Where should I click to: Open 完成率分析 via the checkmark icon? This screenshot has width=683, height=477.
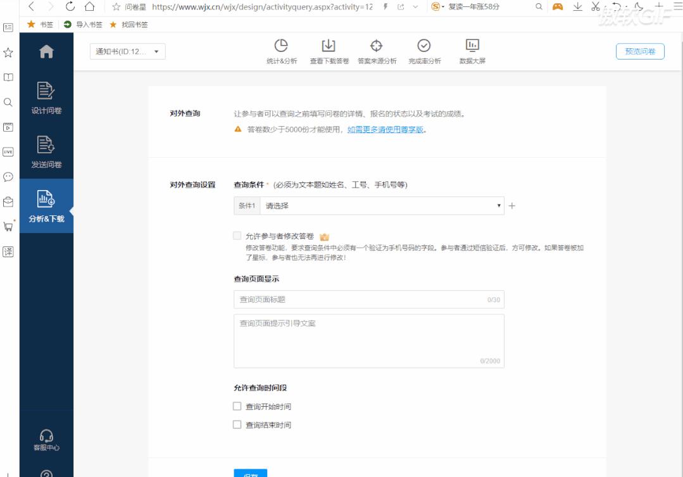(423, 46)
